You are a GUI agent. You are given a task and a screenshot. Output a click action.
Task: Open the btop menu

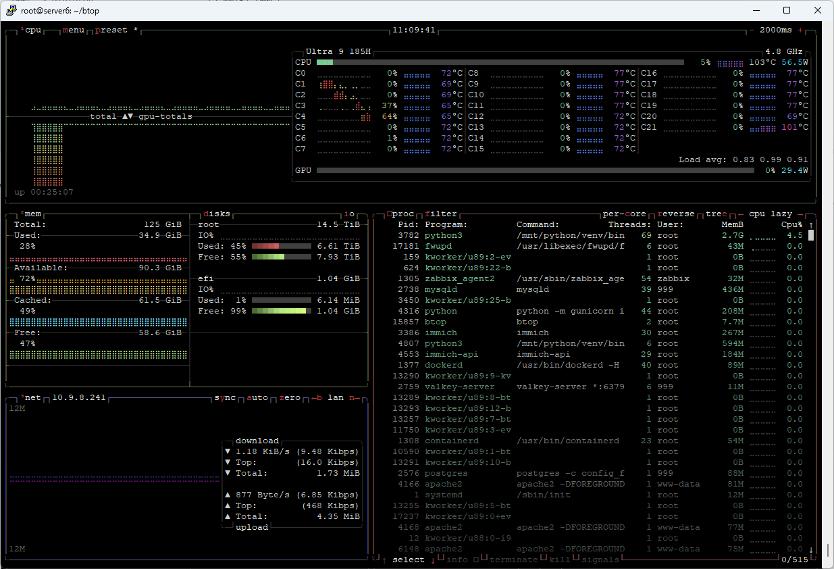74,30
